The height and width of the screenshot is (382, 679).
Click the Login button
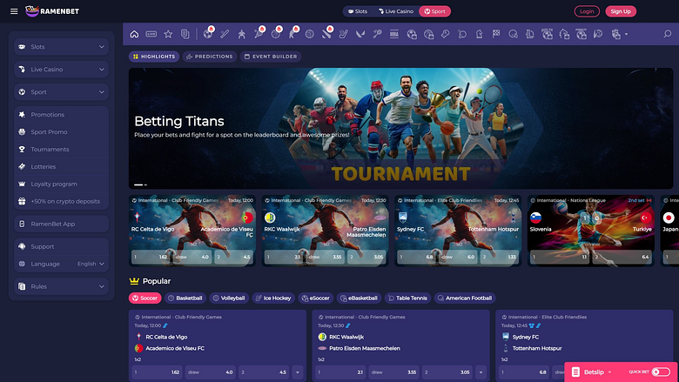point(587,11)
